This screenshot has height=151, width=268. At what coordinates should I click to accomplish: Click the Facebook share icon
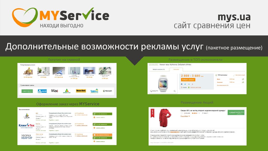pos(182,84)
